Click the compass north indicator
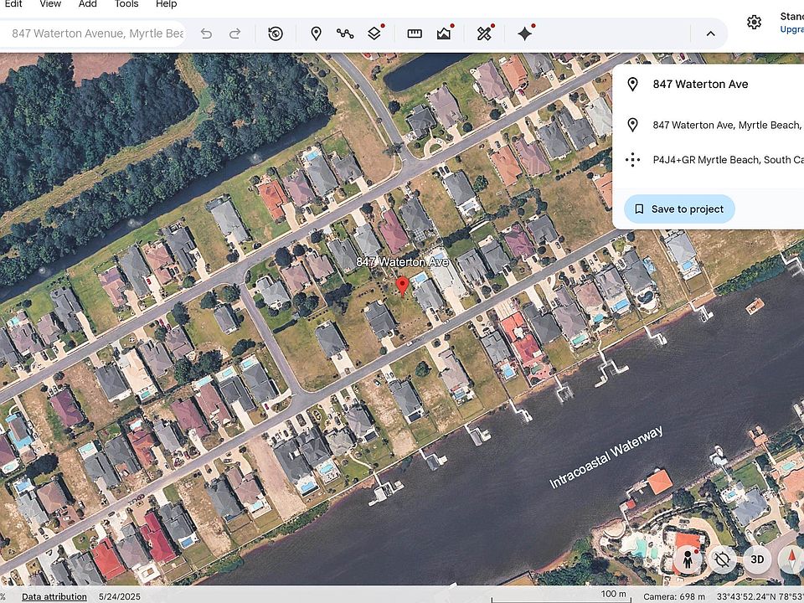The image size is (804, 603). [791, 559]
